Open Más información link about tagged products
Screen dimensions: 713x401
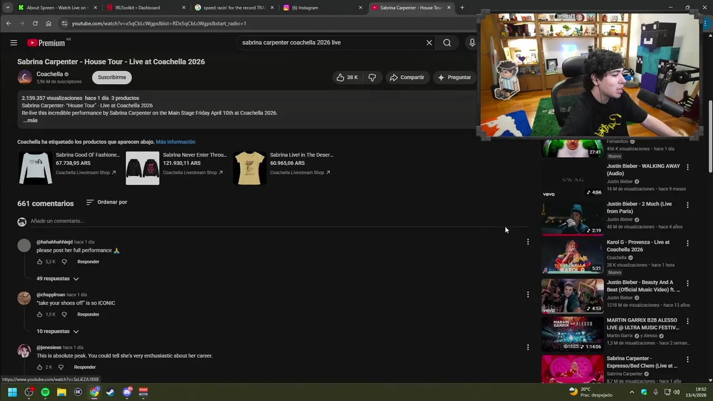coord(175,142)
